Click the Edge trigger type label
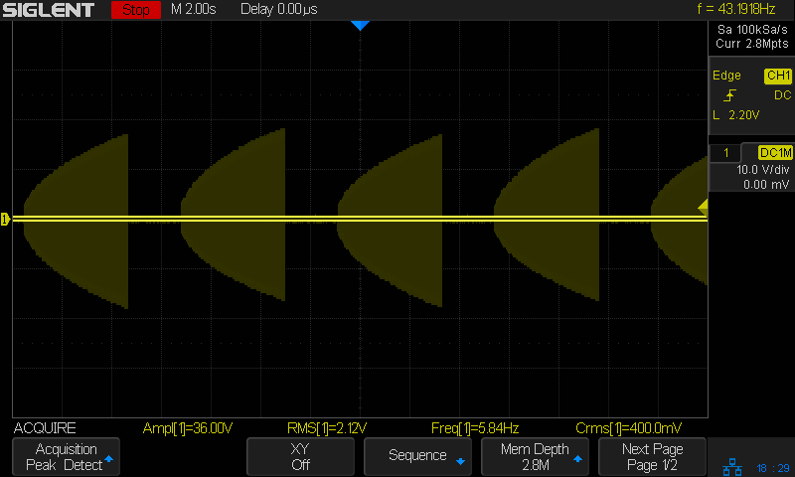Screen dimensions: 795x477 [726, 76]
